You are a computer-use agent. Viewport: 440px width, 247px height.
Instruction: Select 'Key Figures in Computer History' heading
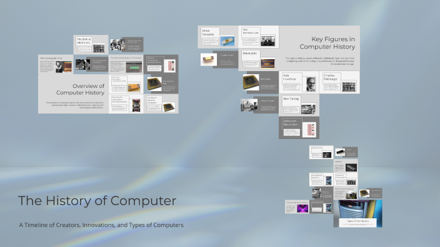(x=327, y=43)
